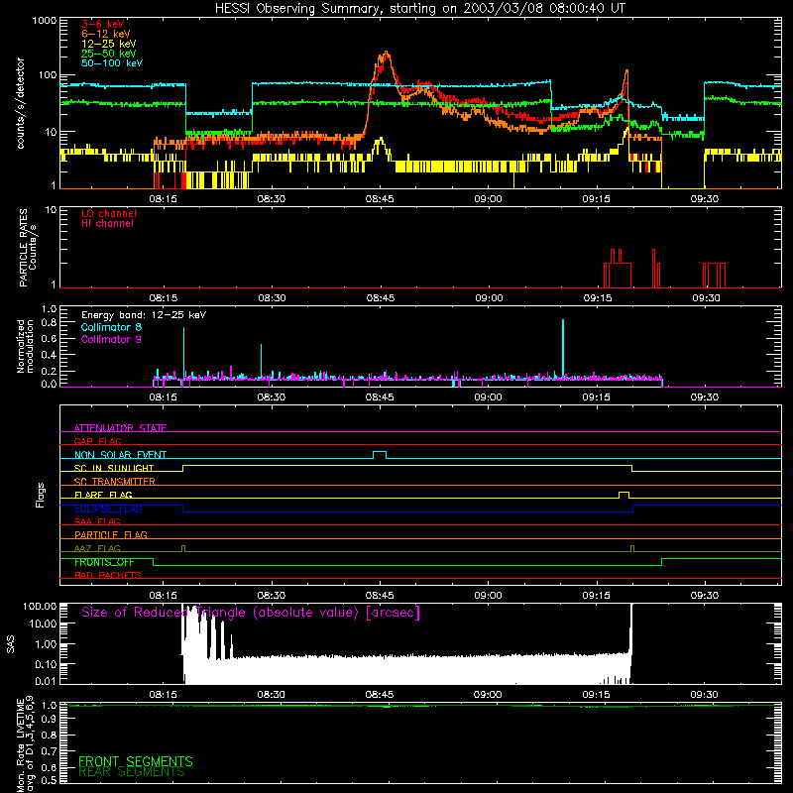Click the 'counts/s/detector' axis label

coord(21,103)
